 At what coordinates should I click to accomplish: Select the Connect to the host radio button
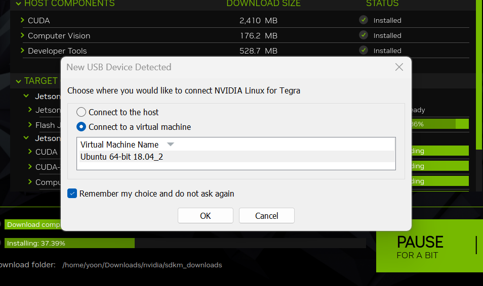(82, 112)
